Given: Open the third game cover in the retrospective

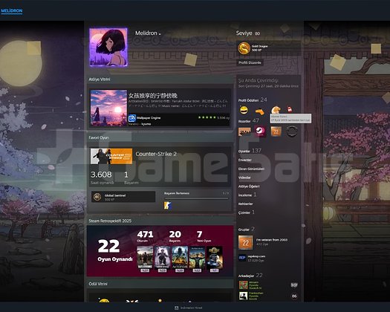Looking at the screenshot, I should coord(180,258).
